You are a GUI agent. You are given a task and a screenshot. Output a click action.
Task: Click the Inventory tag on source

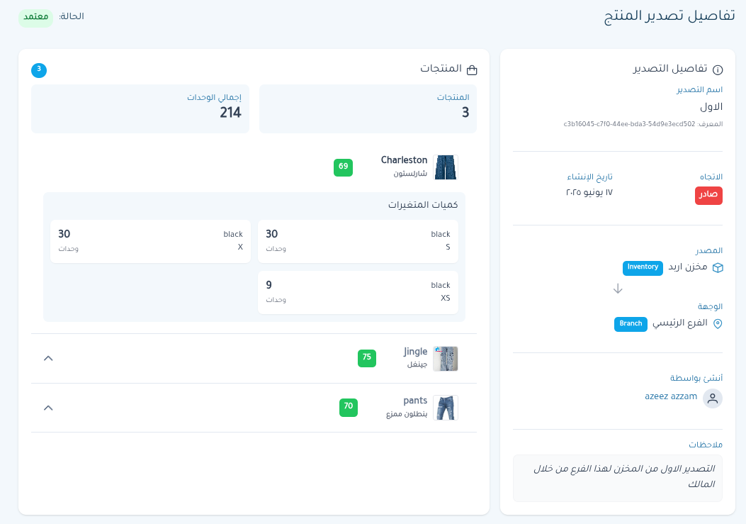[x=643, y=267]
